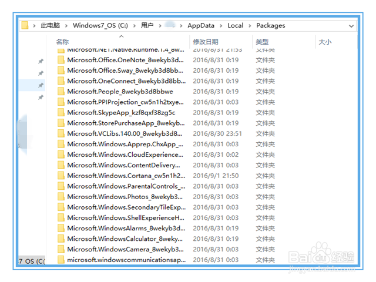This screenshot has width=376, height=282.
Task: Select folder icon of Microsoft.Windows.ContentDelivery
Action: [x=61, y=165]
